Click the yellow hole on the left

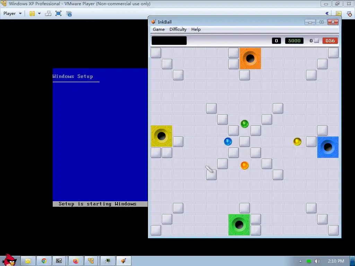coord(162,136)
